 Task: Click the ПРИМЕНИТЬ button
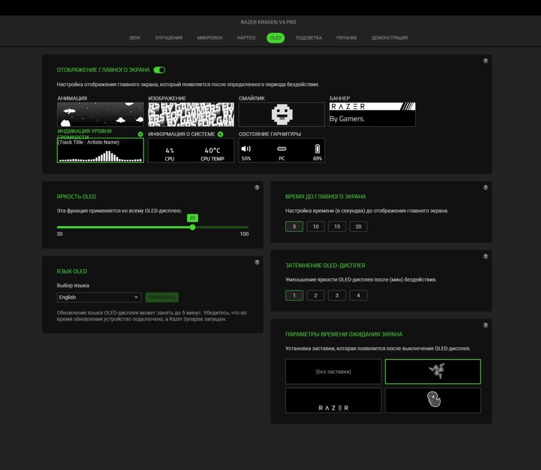162,297
